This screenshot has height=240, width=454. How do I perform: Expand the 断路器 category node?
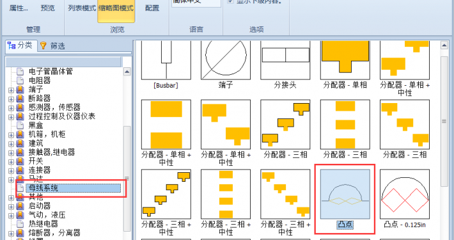[11, 99]
